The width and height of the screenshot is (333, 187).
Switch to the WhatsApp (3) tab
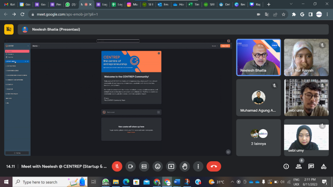pyautogui.click(x=71, y=5)
